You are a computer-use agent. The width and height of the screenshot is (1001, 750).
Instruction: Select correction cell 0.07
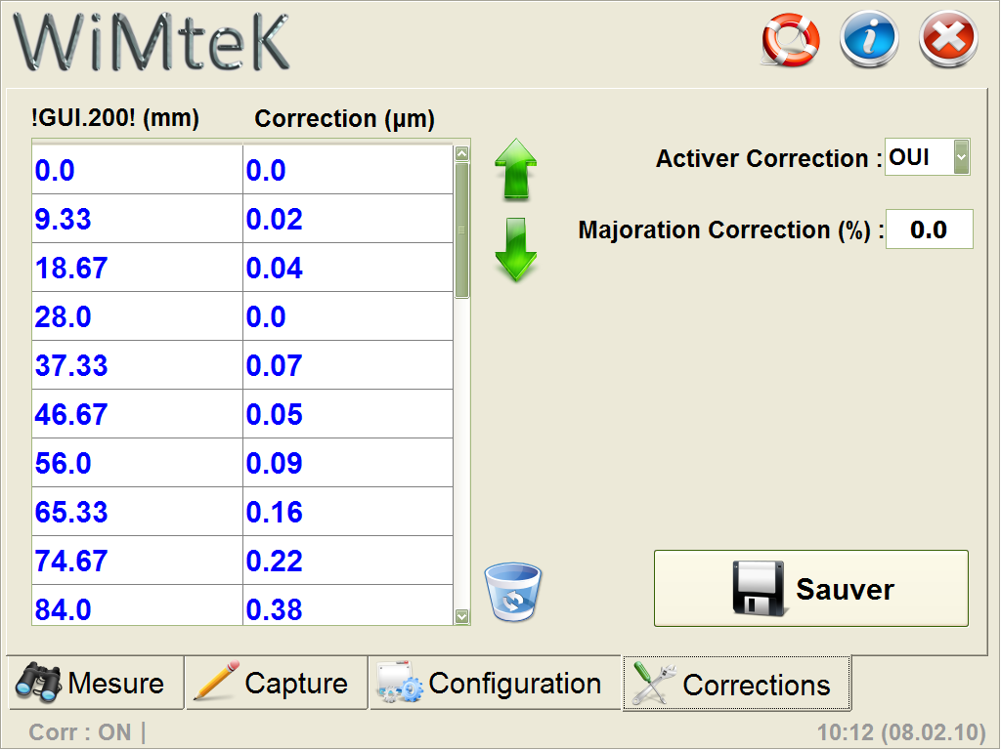[x=349, y=365]
